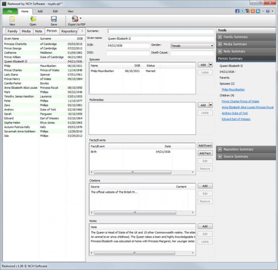This screenshot has height=270, width=278.
Task: Click the New file toolbar icon
Action: (12, 19)
